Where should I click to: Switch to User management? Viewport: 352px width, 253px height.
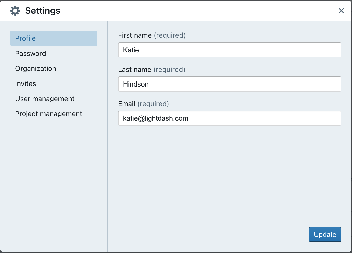[x=54, y=99]
